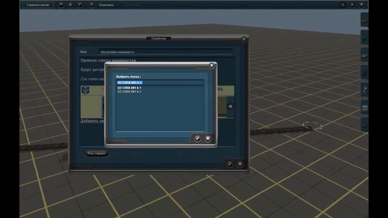Click round icon immediately left of Отменить

pyautogui.click(x=92, y=5)
